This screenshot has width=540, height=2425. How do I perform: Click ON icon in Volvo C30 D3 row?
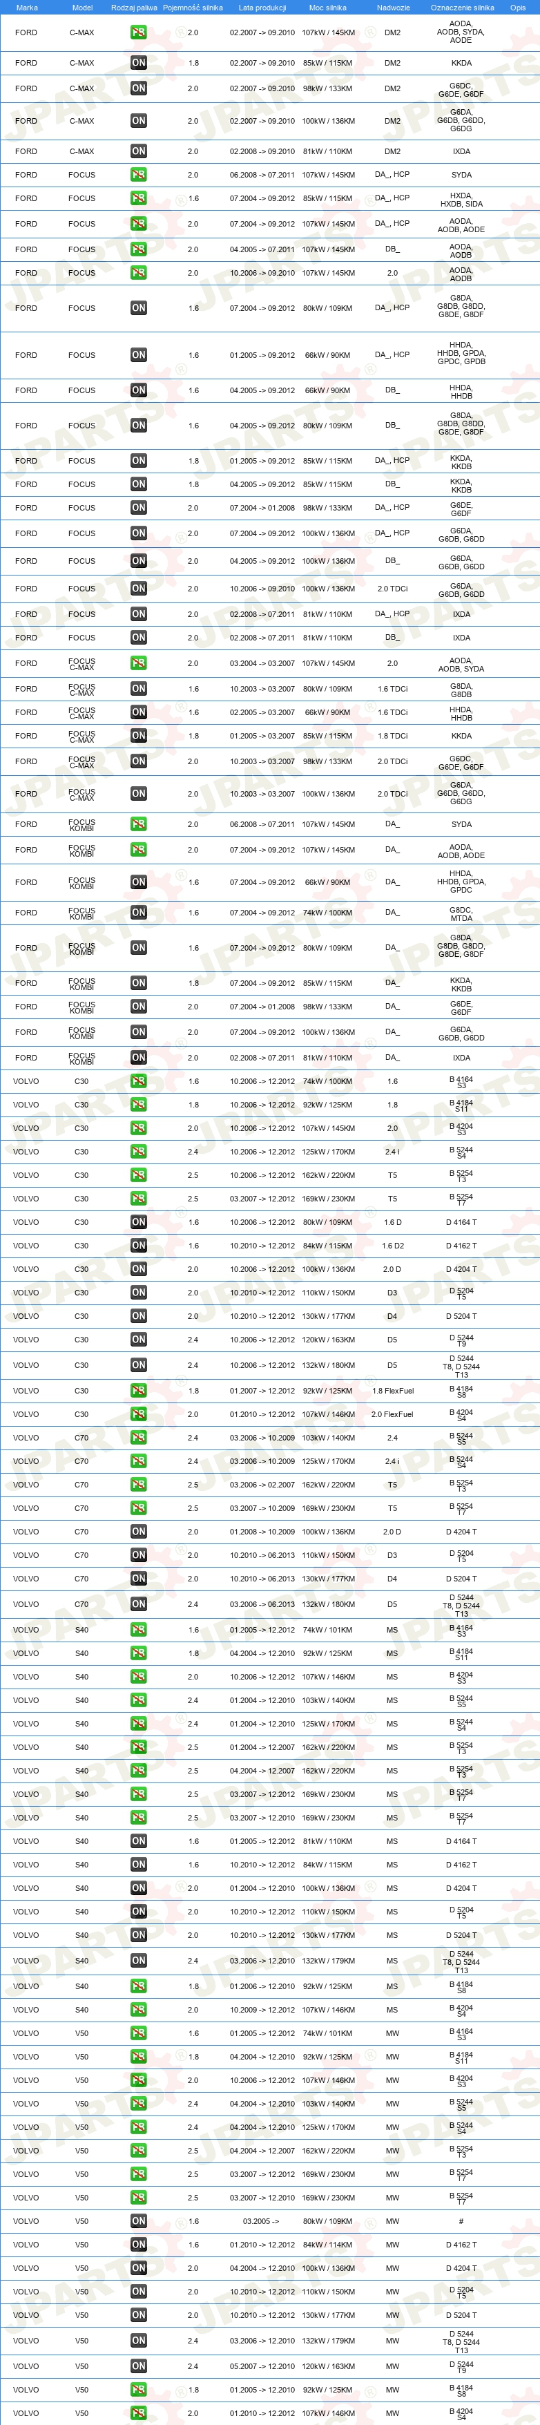tap(138, 1293)
